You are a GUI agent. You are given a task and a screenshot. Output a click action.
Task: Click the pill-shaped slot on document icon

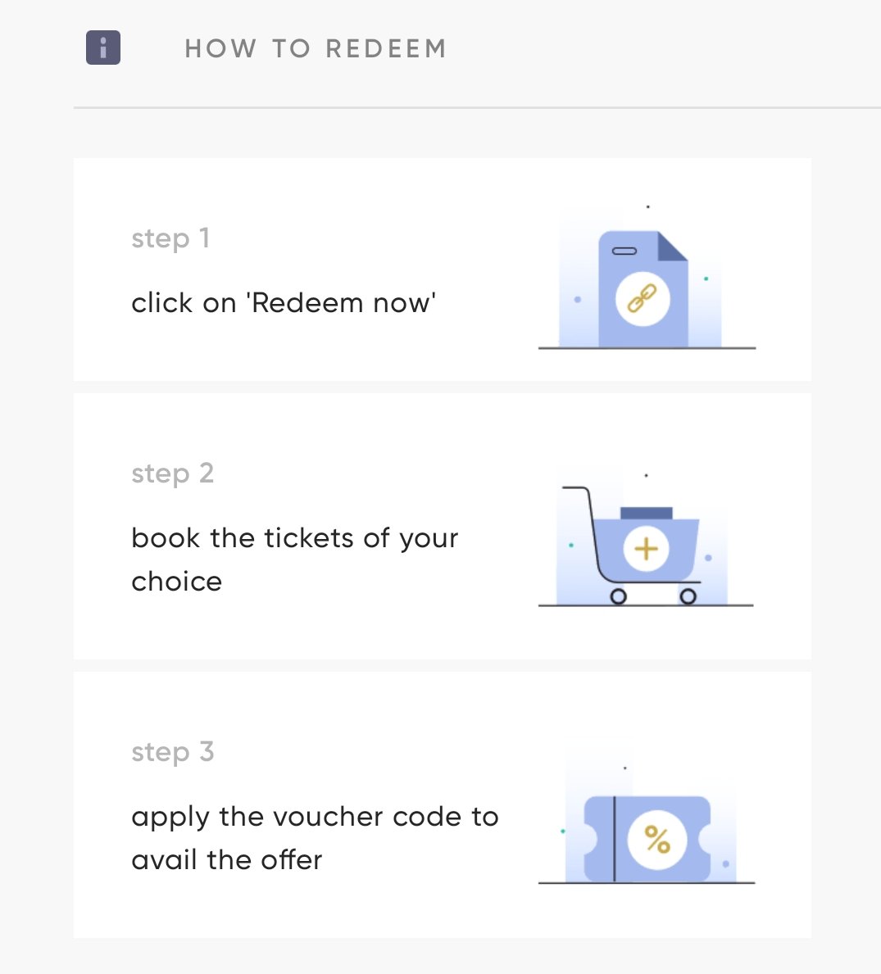(624, 251)
